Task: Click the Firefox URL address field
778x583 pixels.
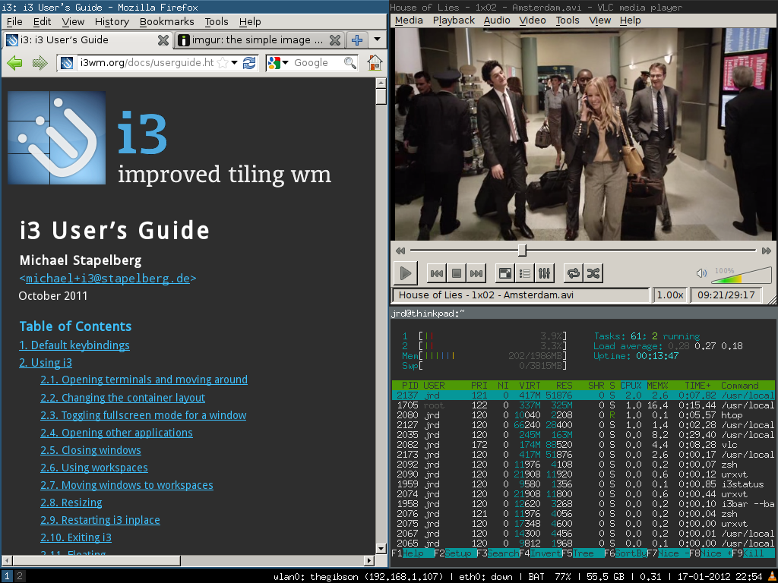Action: coord(147,63)
